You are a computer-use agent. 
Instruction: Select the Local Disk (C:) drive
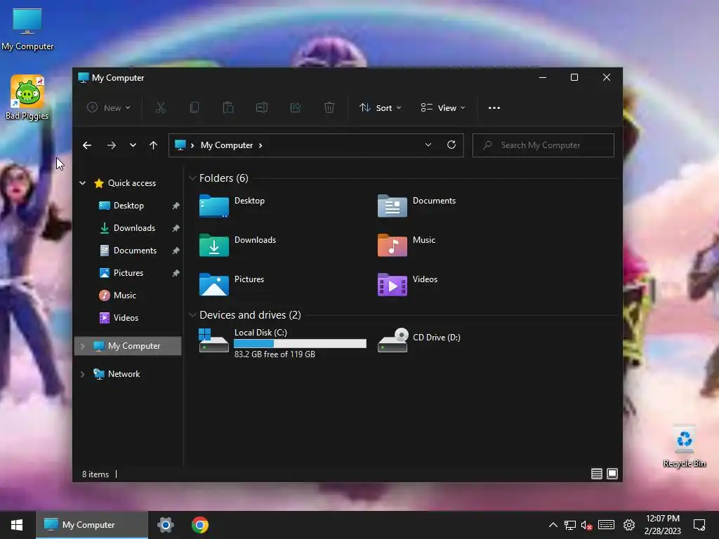[282, 342]
